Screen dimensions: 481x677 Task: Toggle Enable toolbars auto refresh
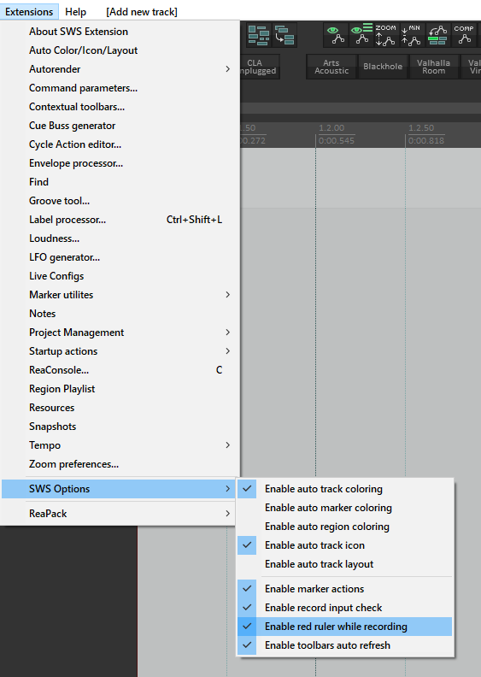(x=345, y=645)
